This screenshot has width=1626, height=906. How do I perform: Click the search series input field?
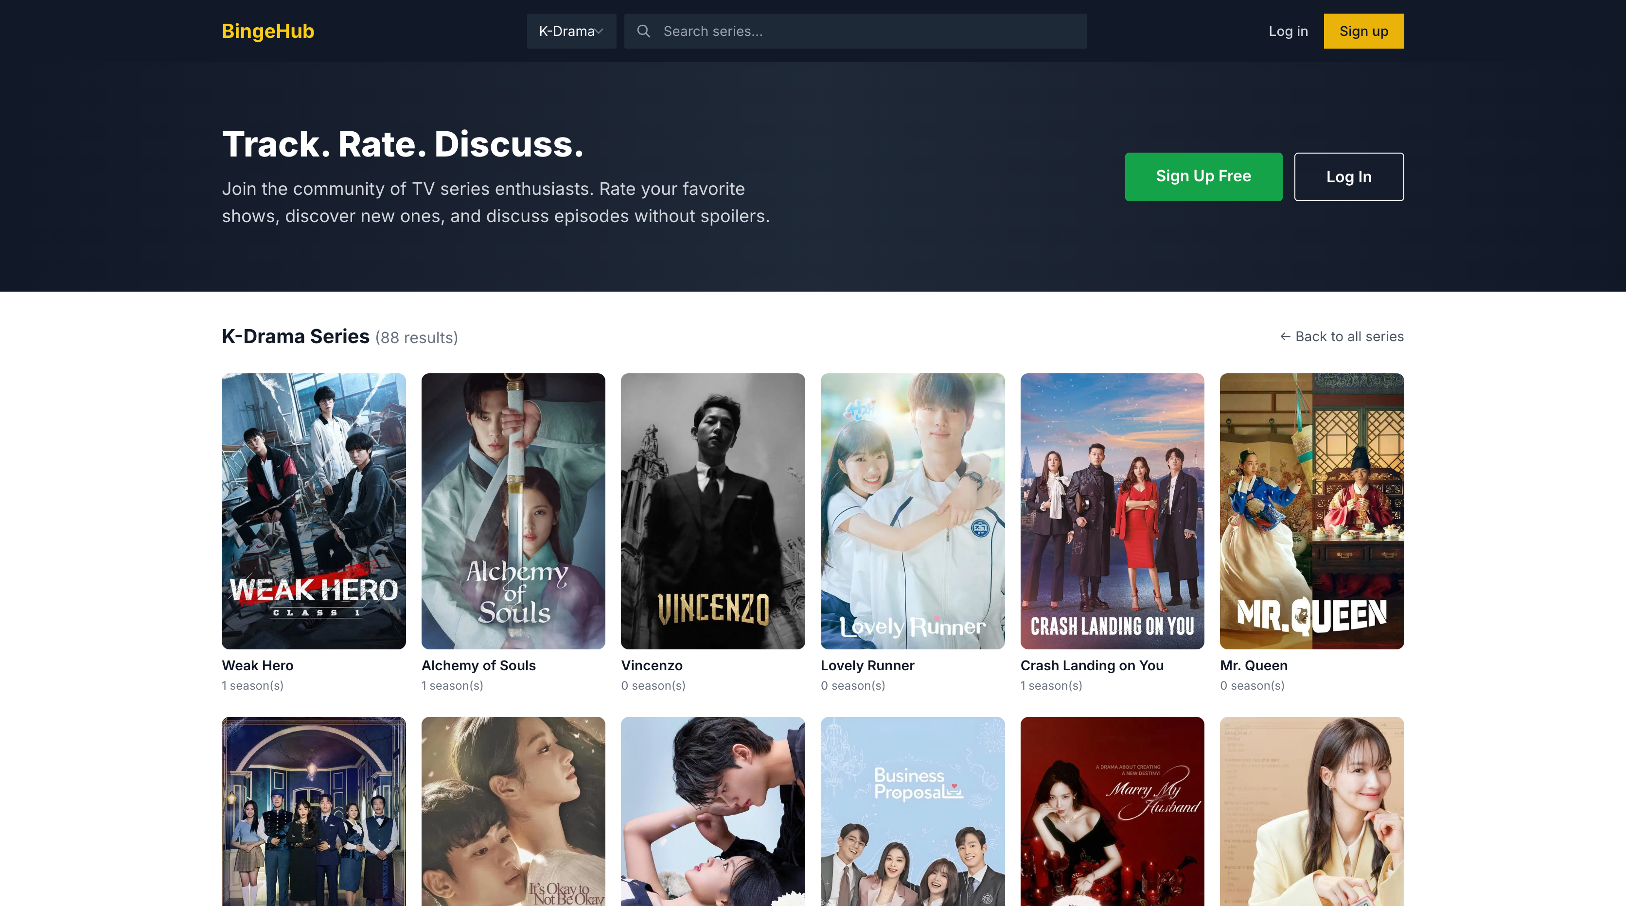[x=821, y=31]
